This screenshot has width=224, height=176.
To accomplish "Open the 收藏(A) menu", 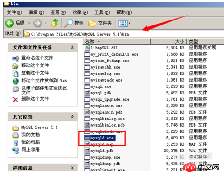I will coord(80,12).
